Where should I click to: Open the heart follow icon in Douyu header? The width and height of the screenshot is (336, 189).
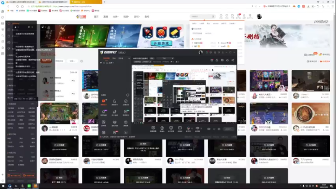tap(227, 16)
